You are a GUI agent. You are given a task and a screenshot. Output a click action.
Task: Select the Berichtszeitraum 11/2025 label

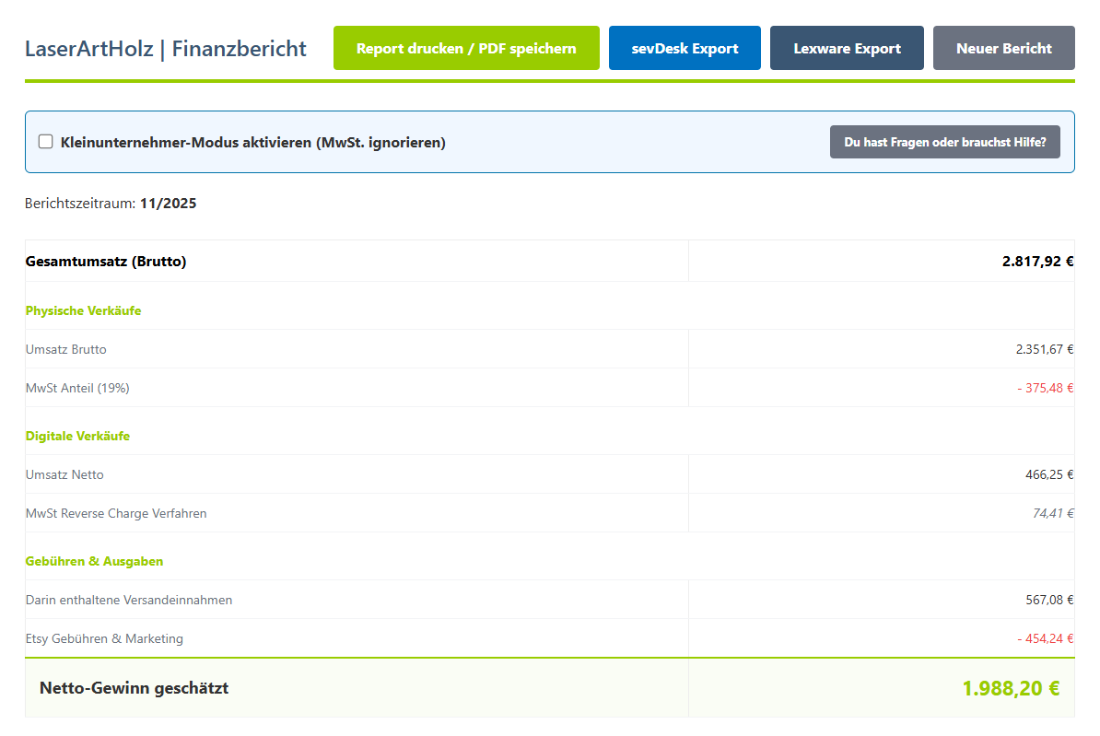[111, 203]
